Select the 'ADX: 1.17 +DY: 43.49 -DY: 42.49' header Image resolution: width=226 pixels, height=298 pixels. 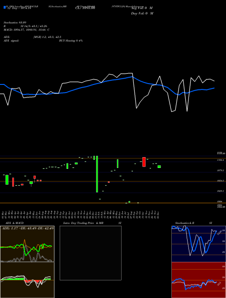(28, 228)
